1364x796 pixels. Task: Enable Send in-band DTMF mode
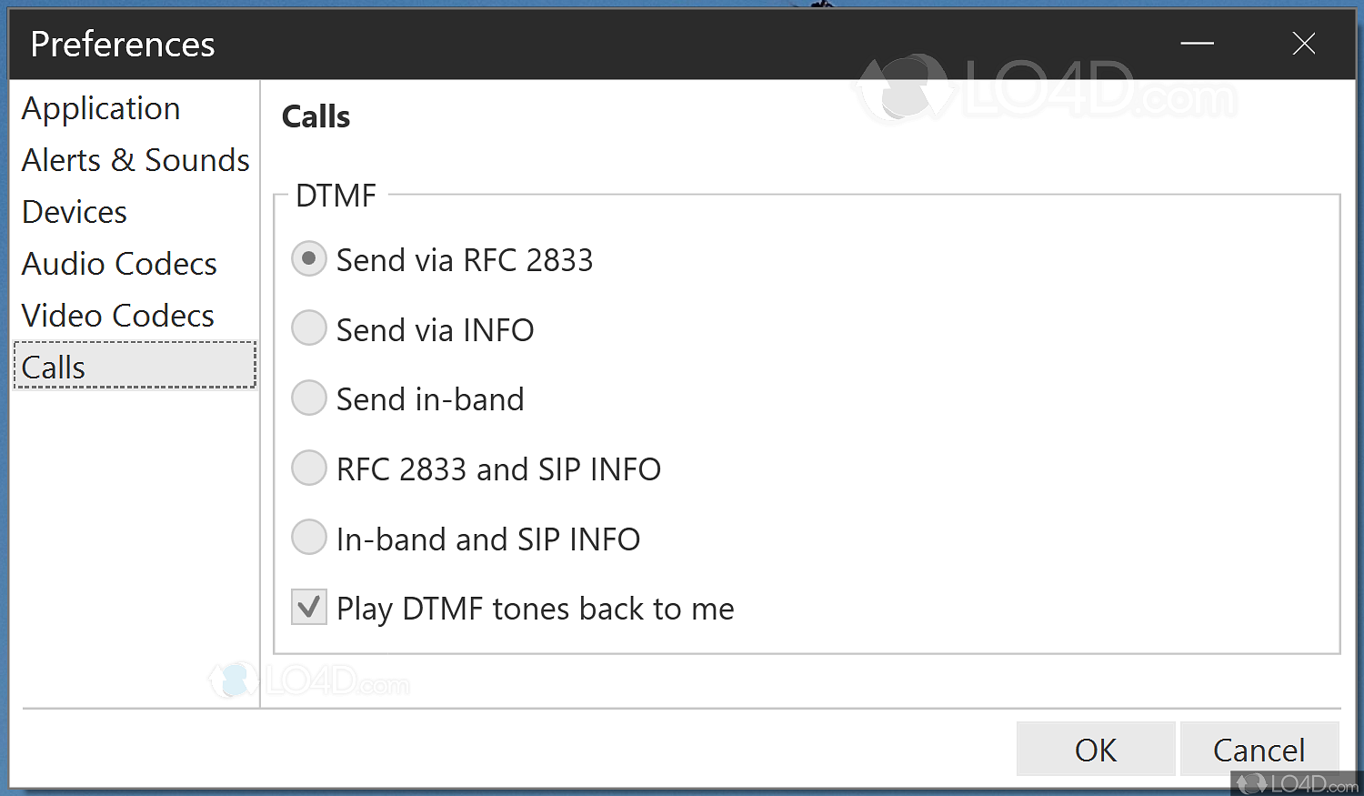pyautogui.click(x=309, y=398)
